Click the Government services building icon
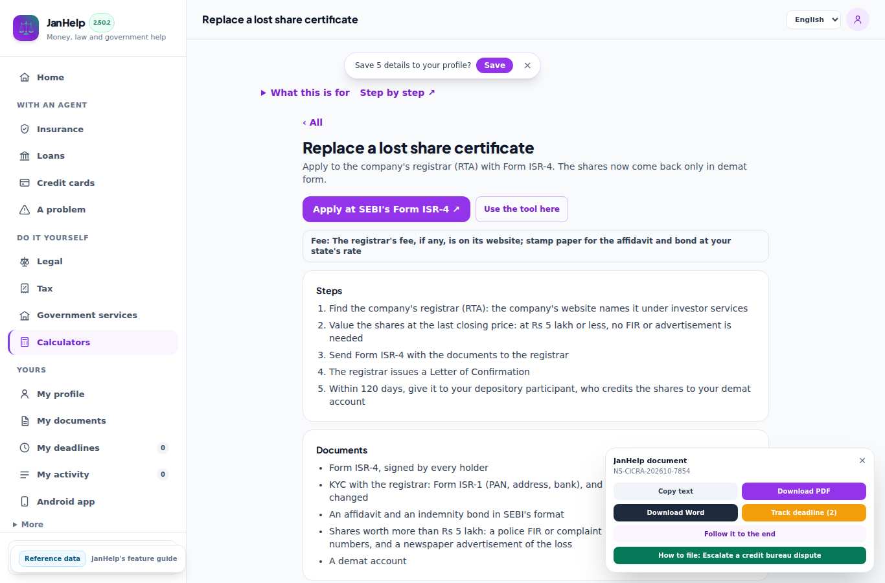The height and width of the screenshot is (583, 885). [x=25, y=315]
